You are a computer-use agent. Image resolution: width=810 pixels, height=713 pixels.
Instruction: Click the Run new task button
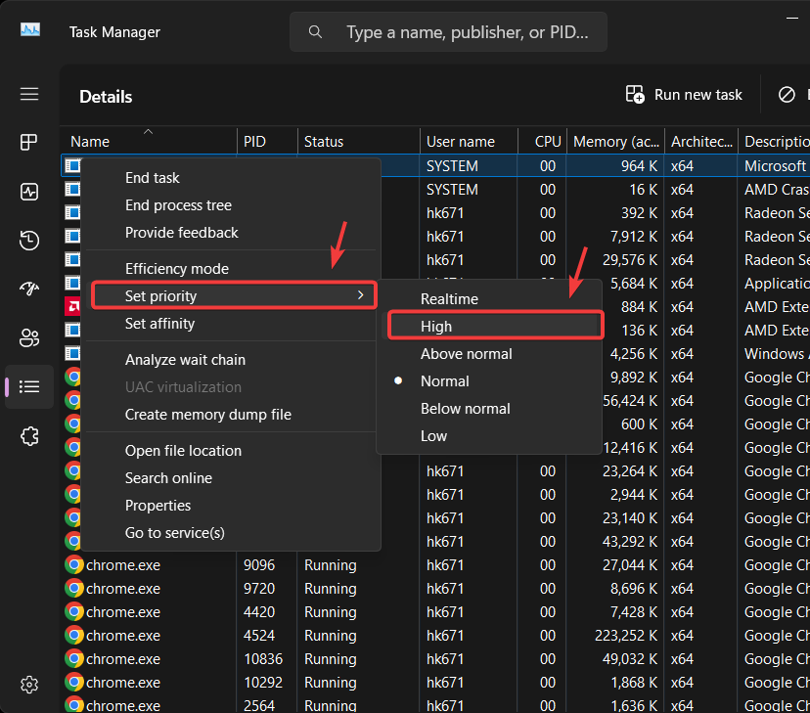[684, 95]
